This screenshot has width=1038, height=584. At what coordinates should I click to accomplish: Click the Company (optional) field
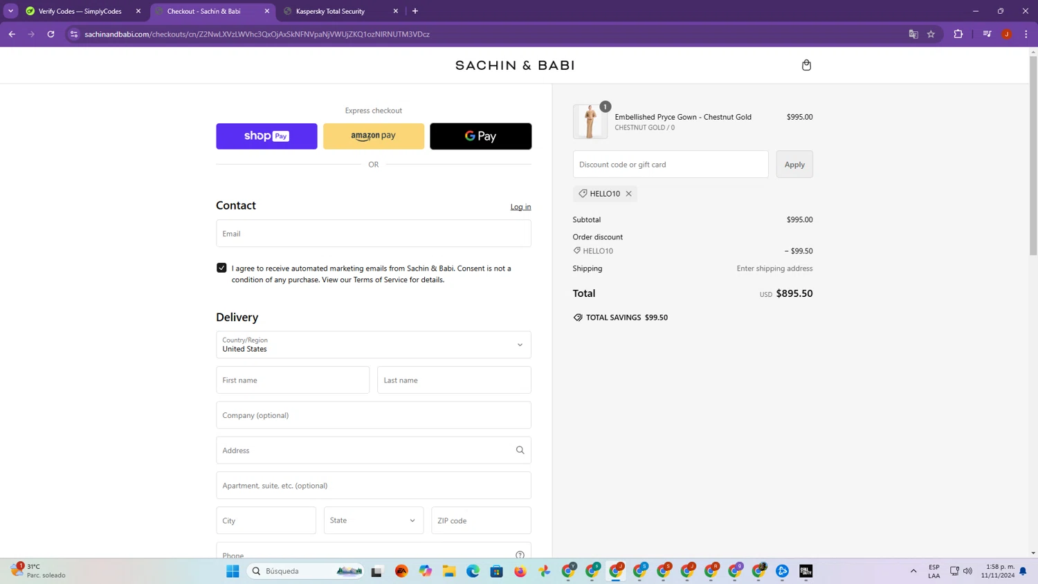[x=374, y=415]
